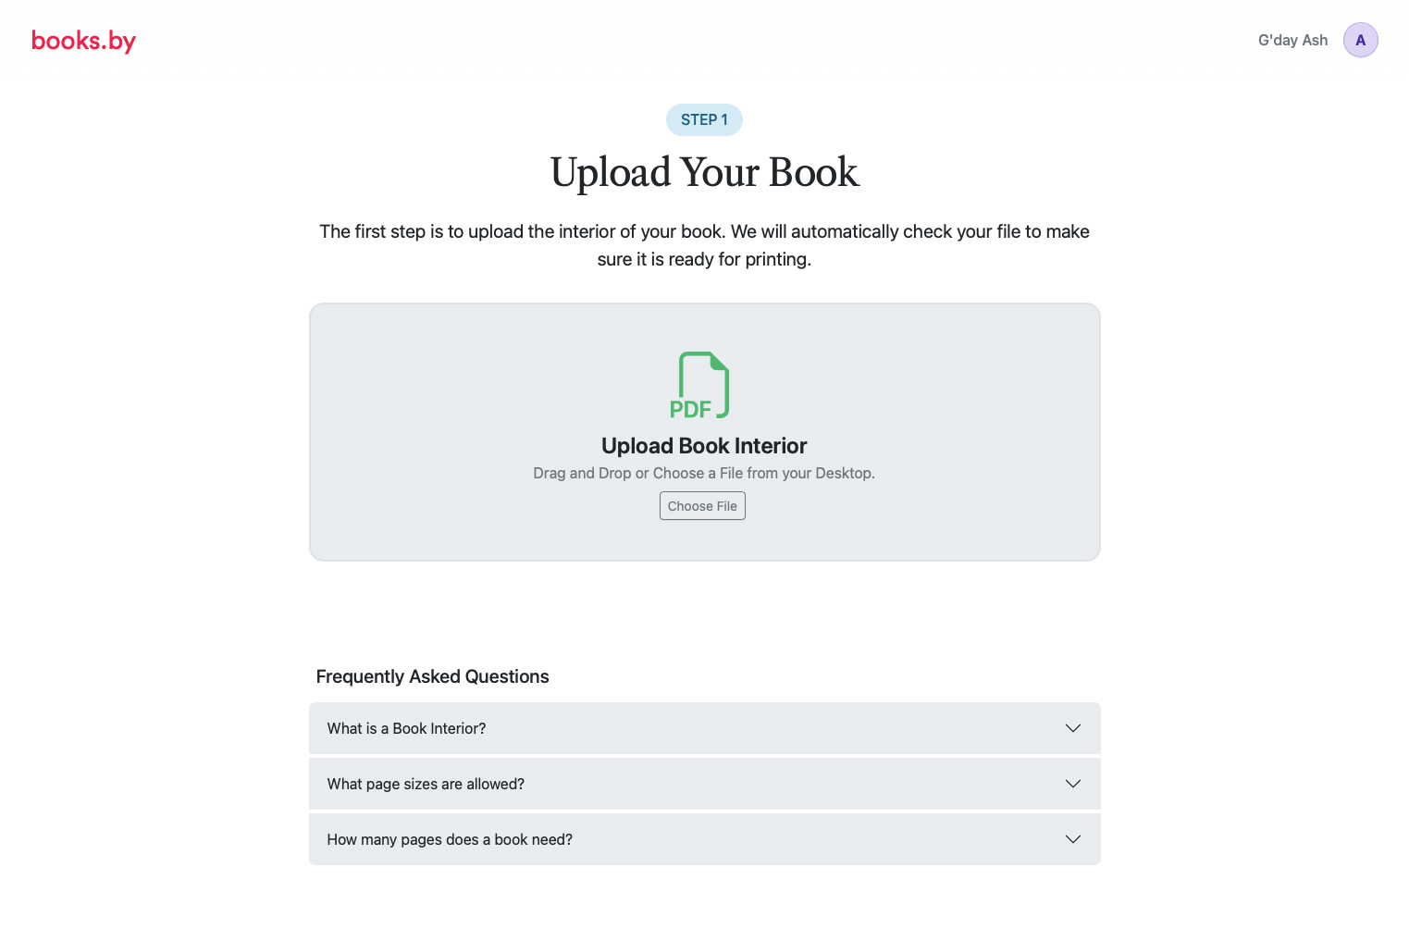The image size is (1409, 941).
Task: Click the chevron beside What is a Book Interior
Action: (1073, 728)
